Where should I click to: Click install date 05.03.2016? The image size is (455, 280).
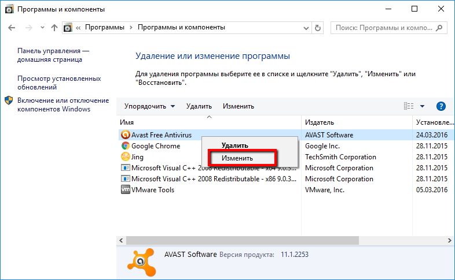pos(432,190)
